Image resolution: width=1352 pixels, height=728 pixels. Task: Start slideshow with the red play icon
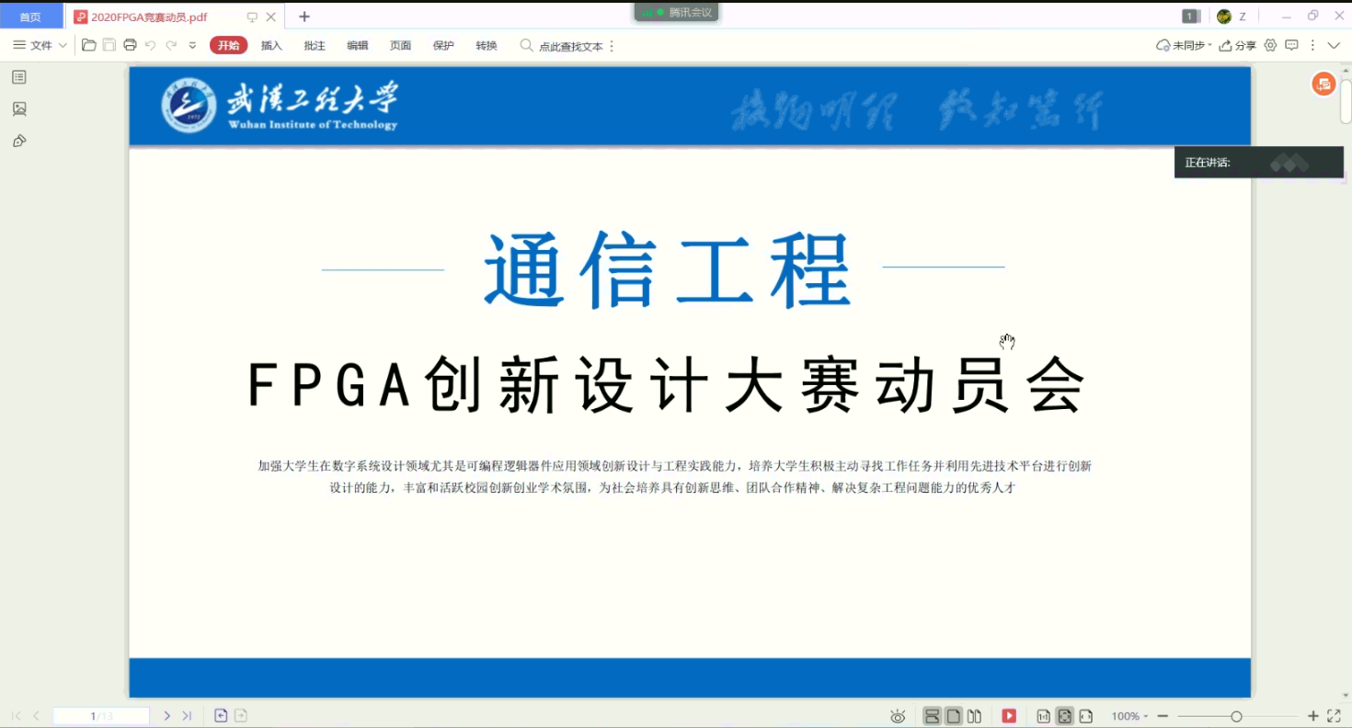(1009, 716)
